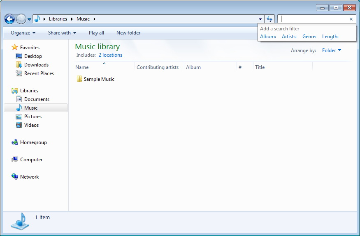Sort by the # track number column
Viewport: 360px width, 236px height.
coord(245,67)
